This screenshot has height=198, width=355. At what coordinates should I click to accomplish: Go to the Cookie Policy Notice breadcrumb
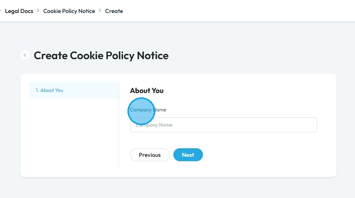click(69, 11)
